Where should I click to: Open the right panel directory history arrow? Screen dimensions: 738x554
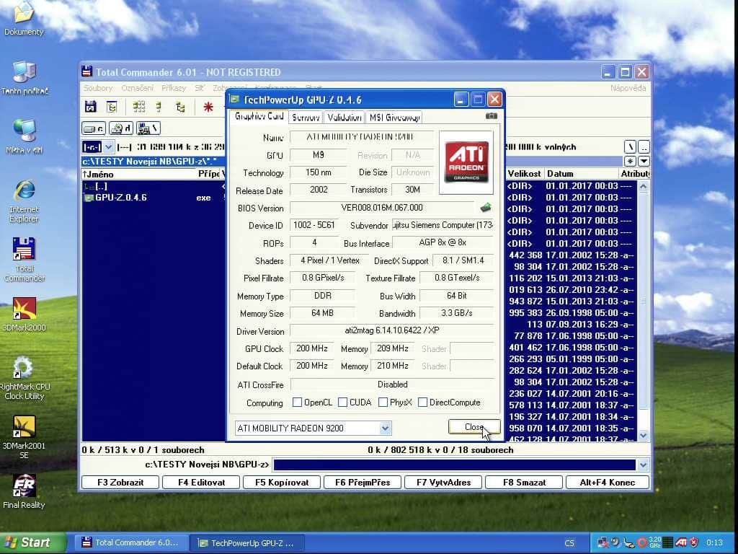[644, 161]
